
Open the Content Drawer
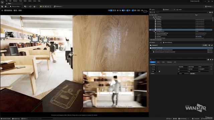[6, 119]
